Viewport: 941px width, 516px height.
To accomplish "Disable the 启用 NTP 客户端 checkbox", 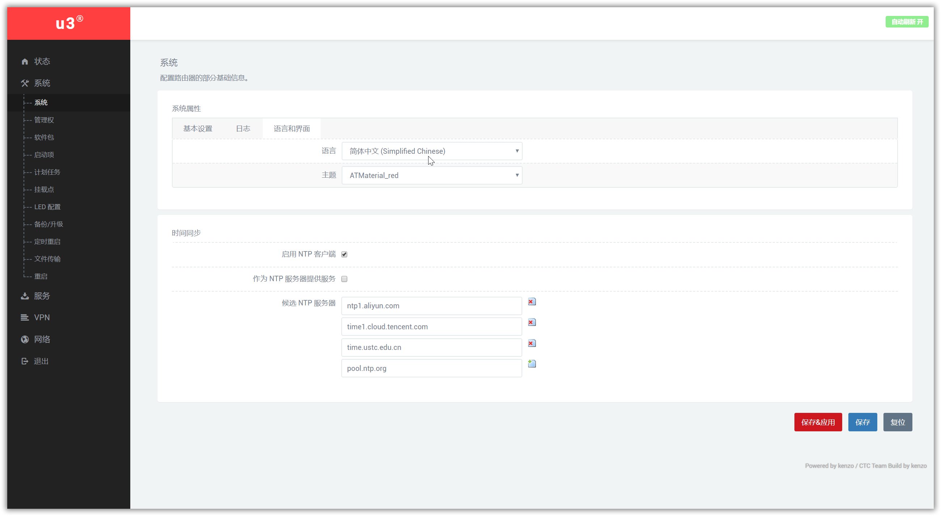I will tap(344, 254).
